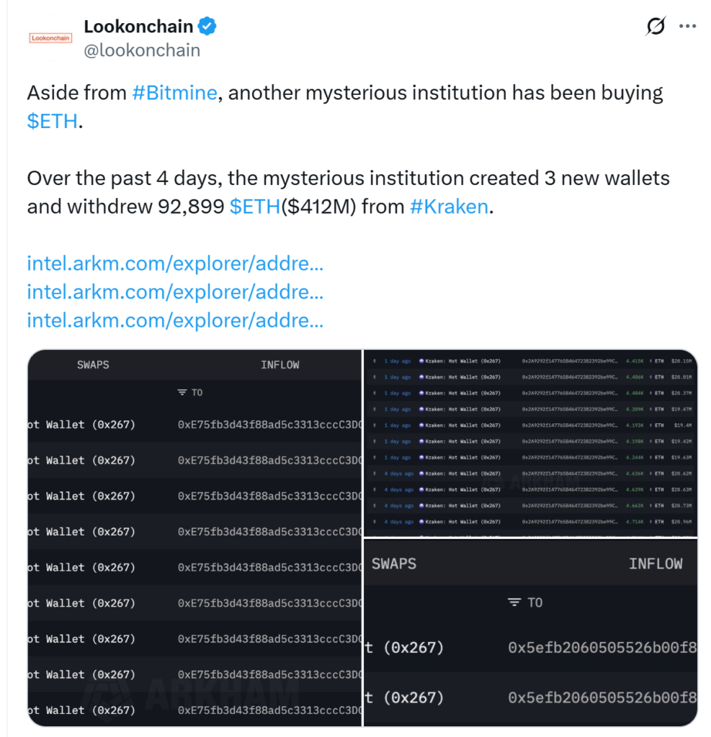Open the third intel.arkm.com explorer link

coord(175,321)
